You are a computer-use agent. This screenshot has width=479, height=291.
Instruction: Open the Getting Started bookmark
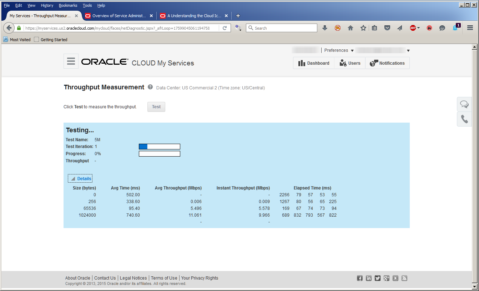pyautogui.click(x=51, y=40)
